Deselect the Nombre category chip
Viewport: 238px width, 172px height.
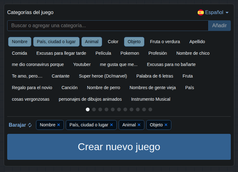tap(20, 42)
